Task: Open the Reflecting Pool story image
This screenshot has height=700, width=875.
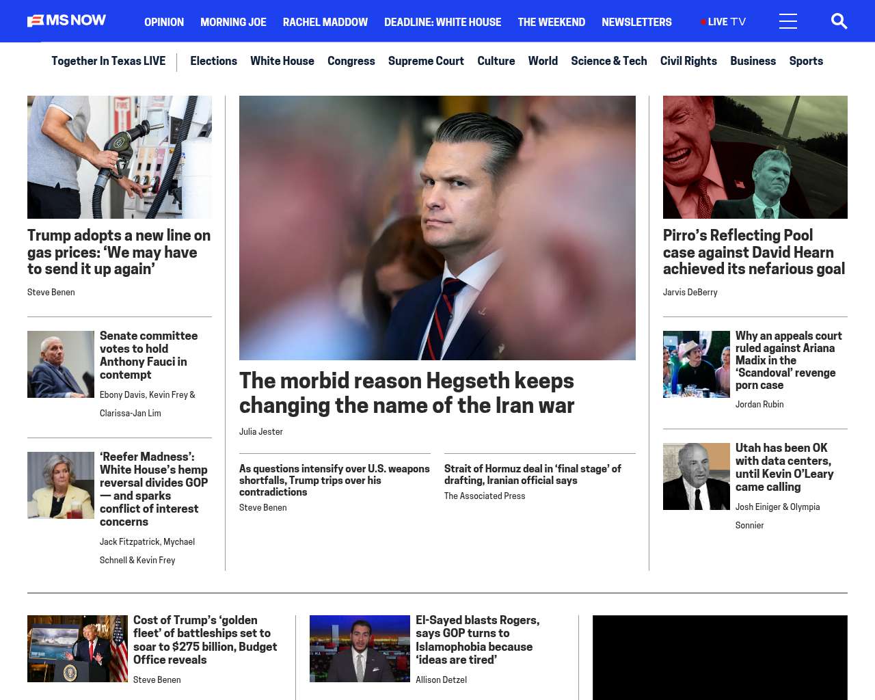Action: pos(755,157)
